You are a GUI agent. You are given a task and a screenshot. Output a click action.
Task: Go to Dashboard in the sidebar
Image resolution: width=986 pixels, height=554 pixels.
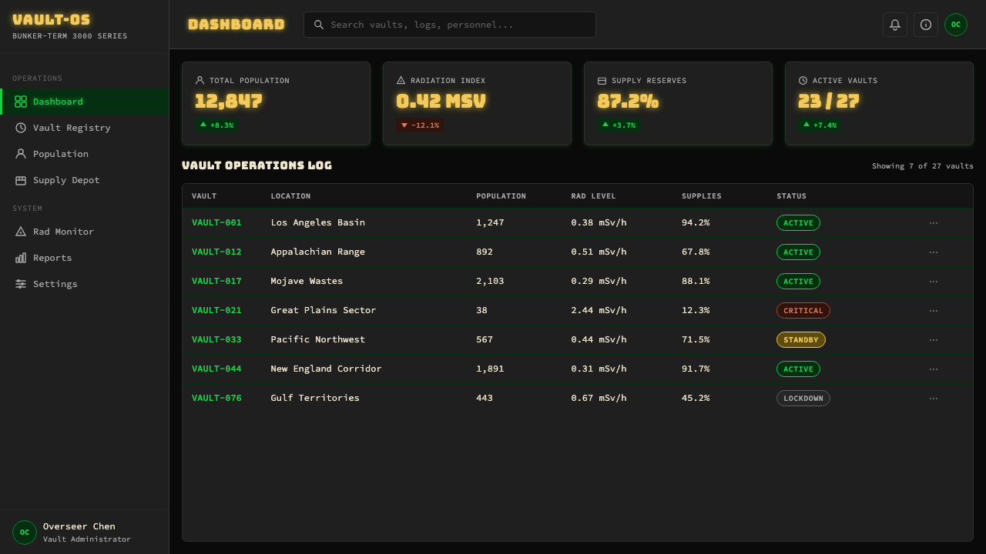click(85, 102)
